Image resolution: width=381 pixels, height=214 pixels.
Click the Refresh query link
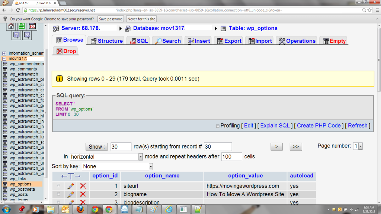point(358,126)
